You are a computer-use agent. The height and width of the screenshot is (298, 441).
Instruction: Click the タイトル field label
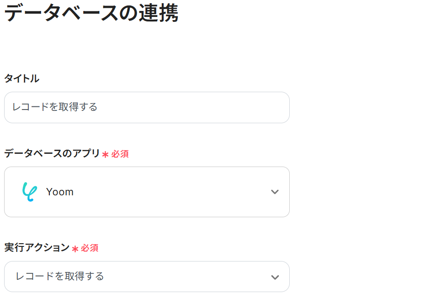pyautogui.click(x=21, y=78)
